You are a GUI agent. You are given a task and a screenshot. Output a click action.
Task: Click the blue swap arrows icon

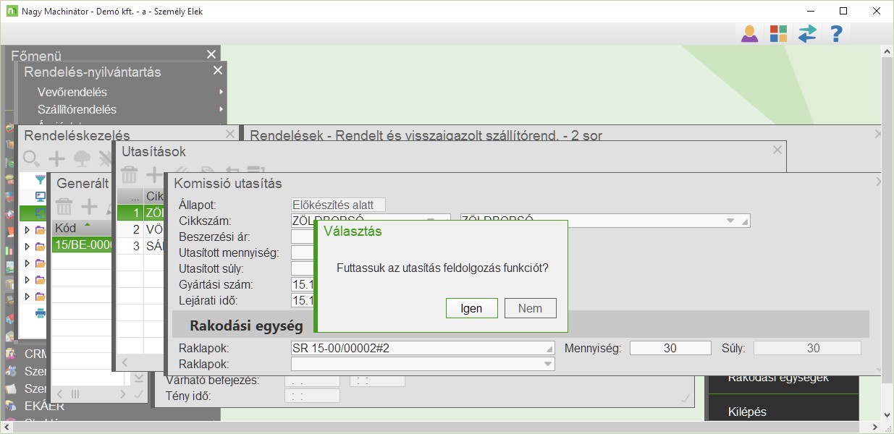point(807,33)
